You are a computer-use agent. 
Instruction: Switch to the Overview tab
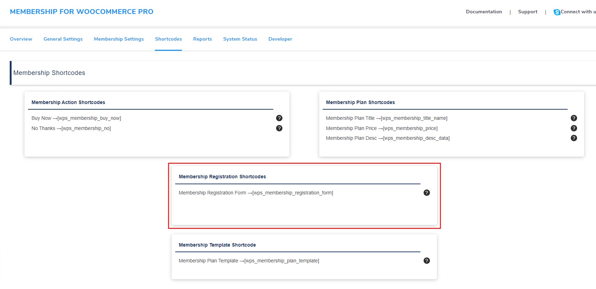coord(21,39)
